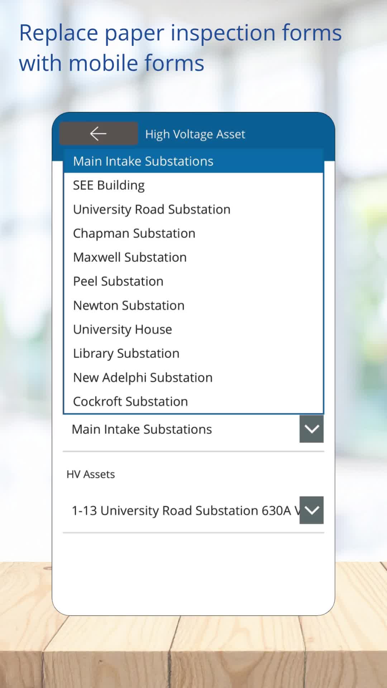Tap the back arrow icon
The width and height of the screenshot is (387, 688).
pos(98,134)
